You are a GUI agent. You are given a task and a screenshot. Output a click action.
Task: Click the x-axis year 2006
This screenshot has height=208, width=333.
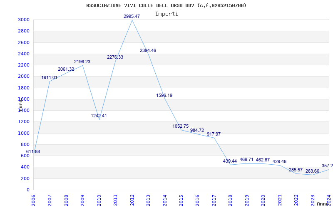(33, 201)
